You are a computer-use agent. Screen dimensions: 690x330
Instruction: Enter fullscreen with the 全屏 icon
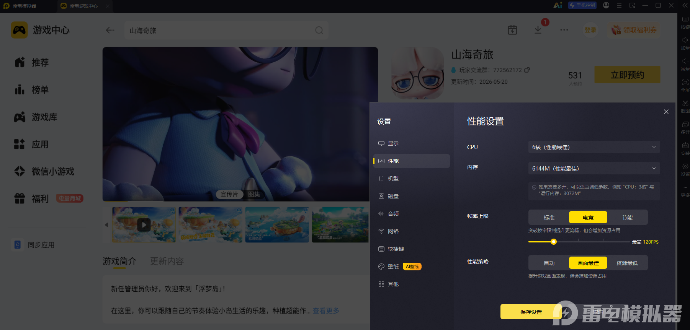(685, 86)
